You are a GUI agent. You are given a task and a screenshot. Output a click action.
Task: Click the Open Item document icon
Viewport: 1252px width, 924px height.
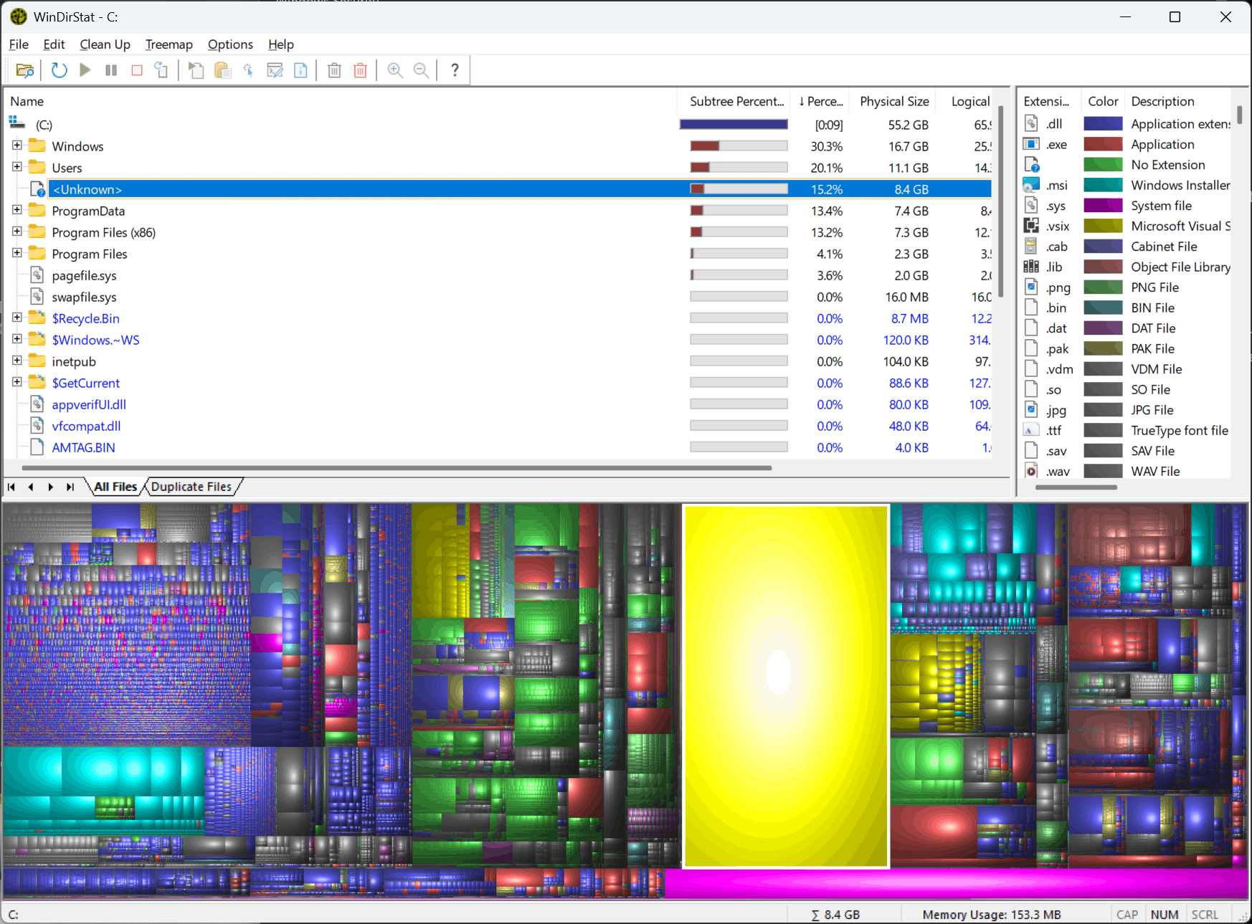(196, 70)
